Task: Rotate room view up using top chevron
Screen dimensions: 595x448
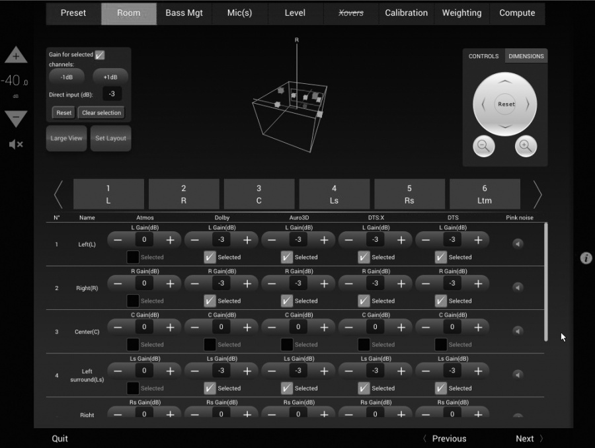Action: [504, 82]
